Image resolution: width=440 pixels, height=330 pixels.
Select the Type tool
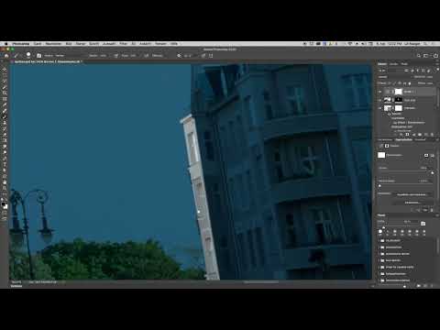click(5, 164)
